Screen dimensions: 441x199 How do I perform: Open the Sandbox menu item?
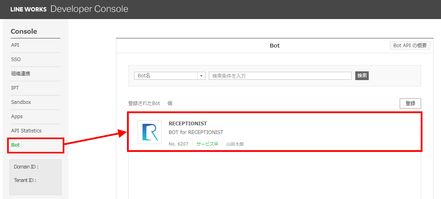click(21, 102)
